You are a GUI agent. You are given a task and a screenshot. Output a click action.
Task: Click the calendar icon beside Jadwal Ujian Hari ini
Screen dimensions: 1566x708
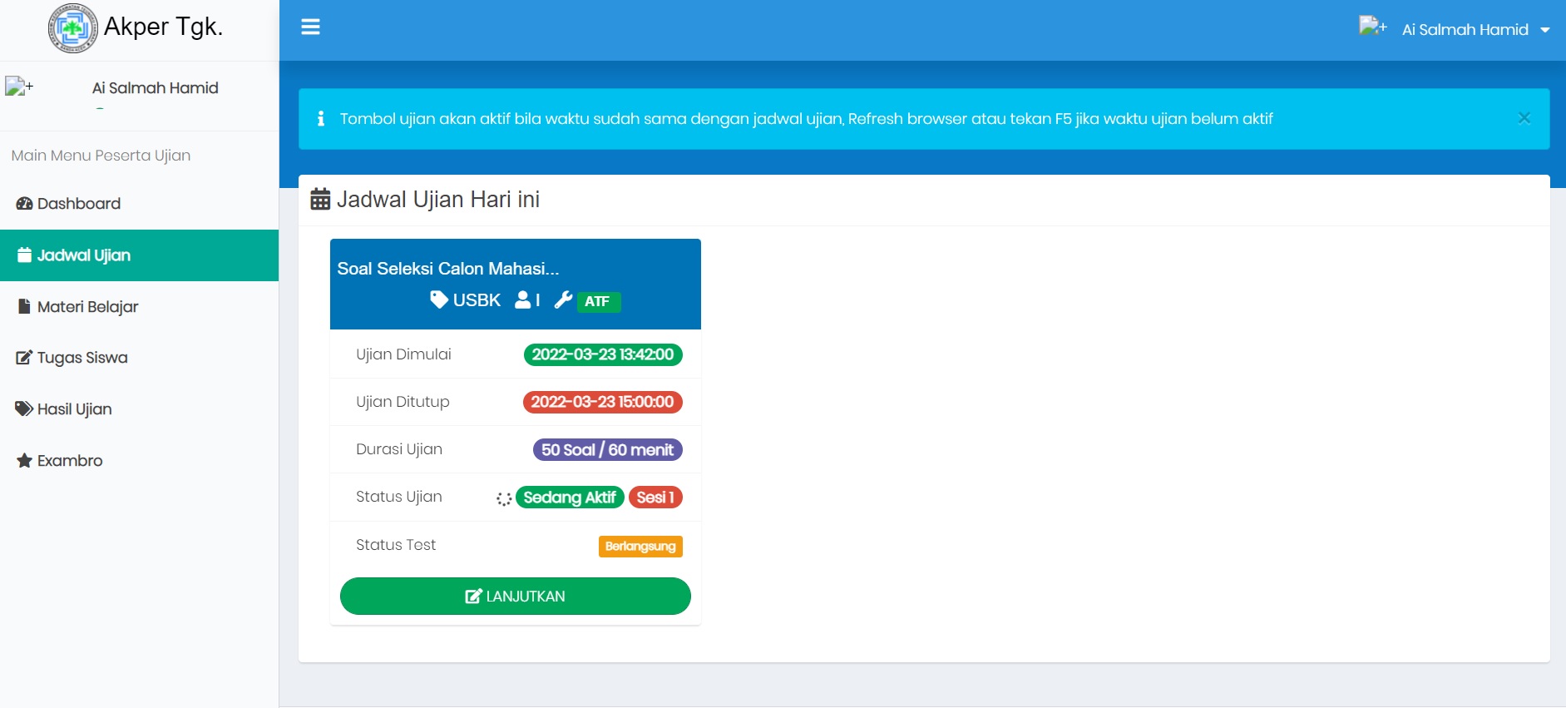point(320,200)
